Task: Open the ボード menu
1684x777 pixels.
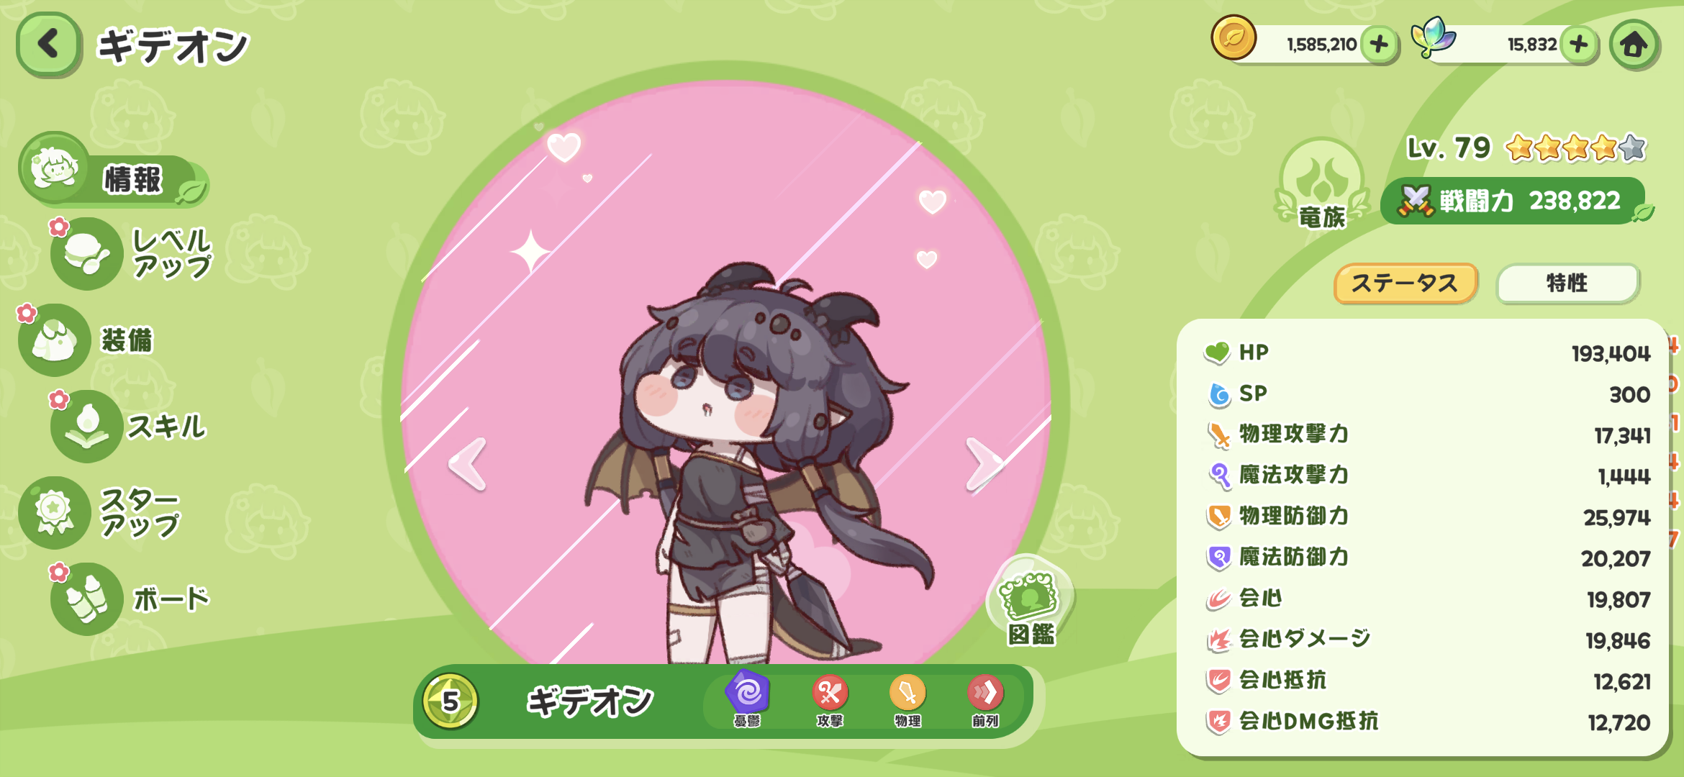Action: pyautogui.click(x=130, y=599)
